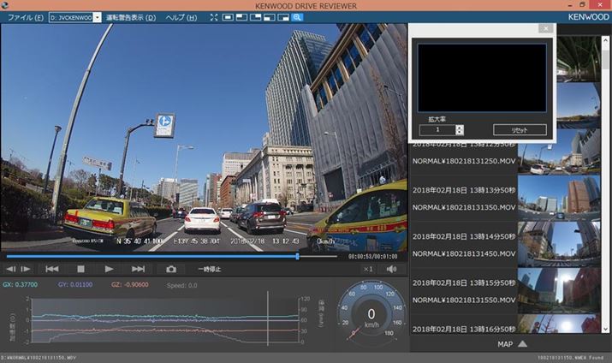This screenshot has width=612, height=363.
Task: Skip to the next file
Action: coord(138,269)
